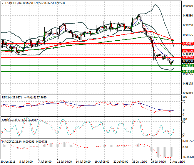The height and width of the screenshot is (165, 194).
Task: Click the 30 Jun 2016 date on time axis
Action: (8, 162)
